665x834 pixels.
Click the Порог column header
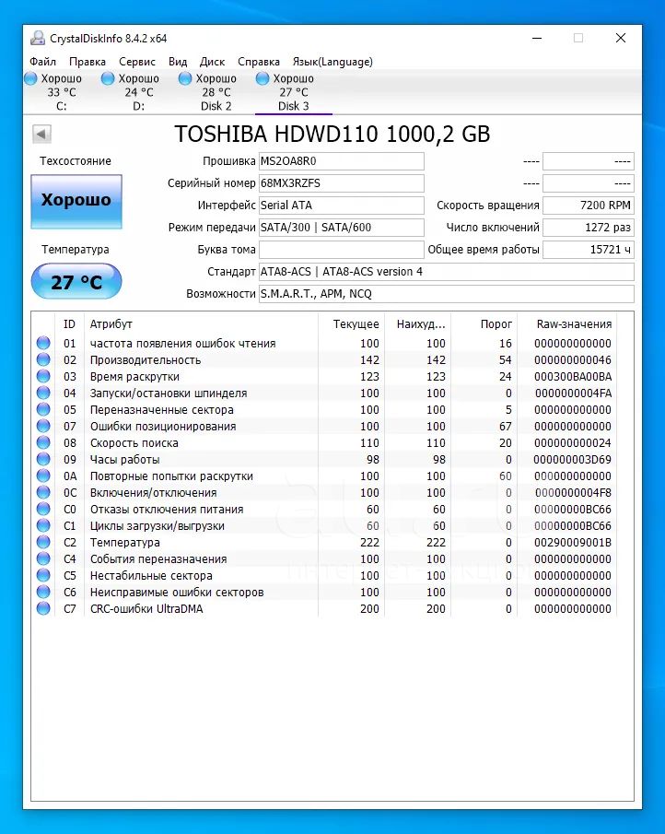click(x=484, y=323)
